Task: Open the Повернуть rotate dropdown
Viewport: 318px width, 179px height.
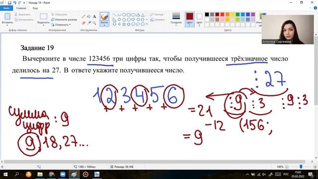Action: 61,25
